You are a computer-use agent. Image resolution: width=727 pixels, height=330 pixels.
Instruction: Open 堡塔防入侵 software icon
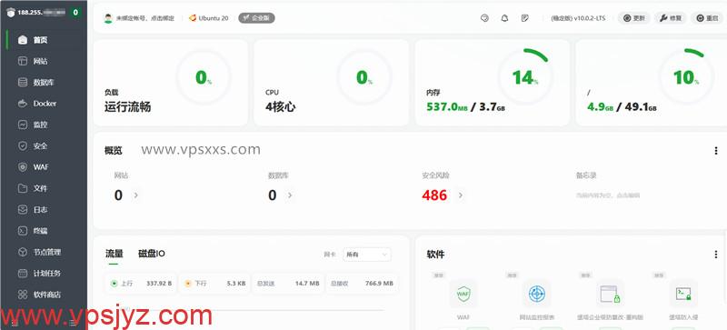click(x=683, y=294)
